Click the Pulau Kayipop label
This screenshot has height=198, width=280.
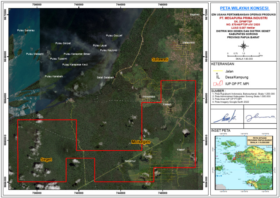pyautogui.click(x=109, y=50)
